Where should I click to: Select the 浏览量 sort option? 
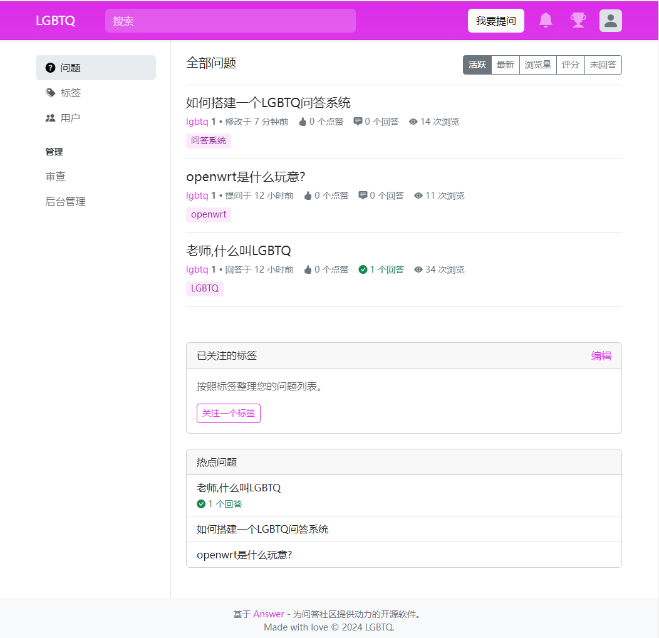[537, 65]
